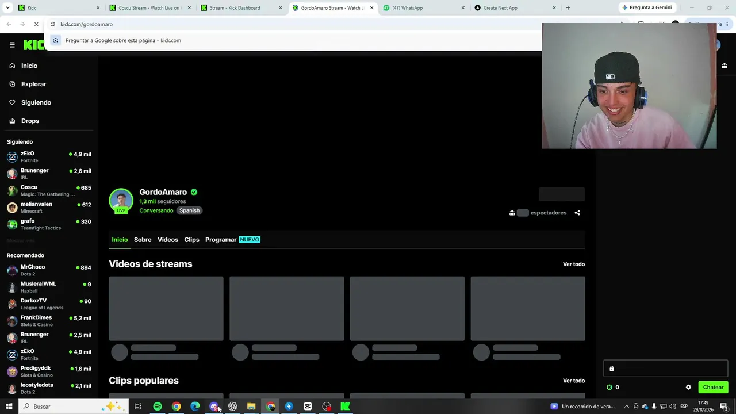The height and width of the screenshot is (414, 736).
Task: Click Ver todo for Clips populares
Action: click(574, 381)
